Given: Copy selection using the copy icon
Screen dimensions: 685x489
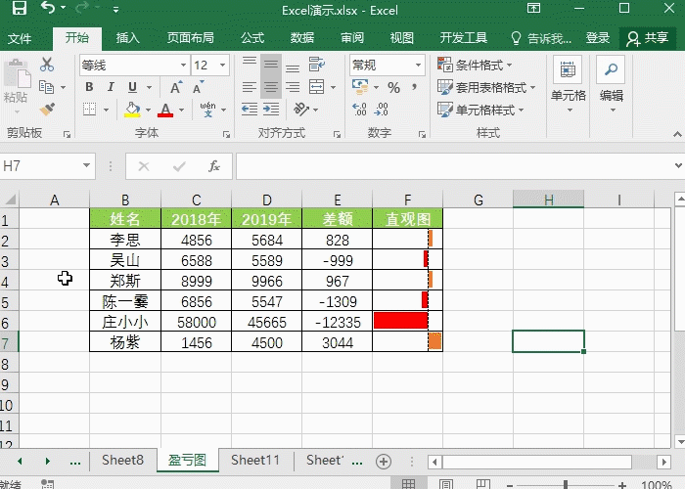Looking at the screenshot, I should pos(46,87).
